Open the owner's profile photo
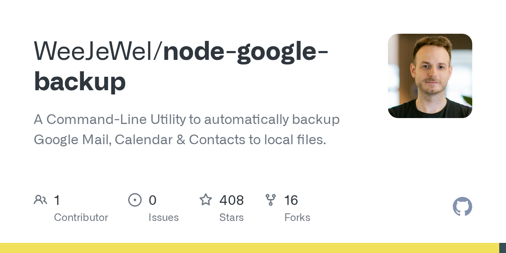The image size is (506, 253). (430, 76)
